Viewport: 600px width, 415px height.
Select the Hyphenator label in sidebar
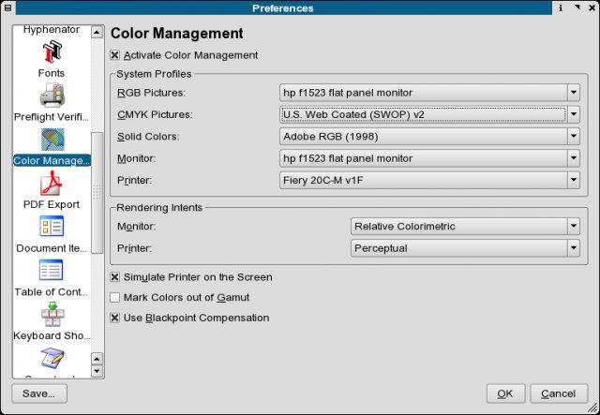[x=52, y=29]
